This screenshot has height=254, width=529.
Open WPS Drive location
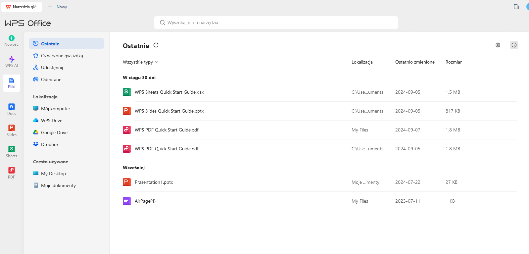[x=66, y=121]
